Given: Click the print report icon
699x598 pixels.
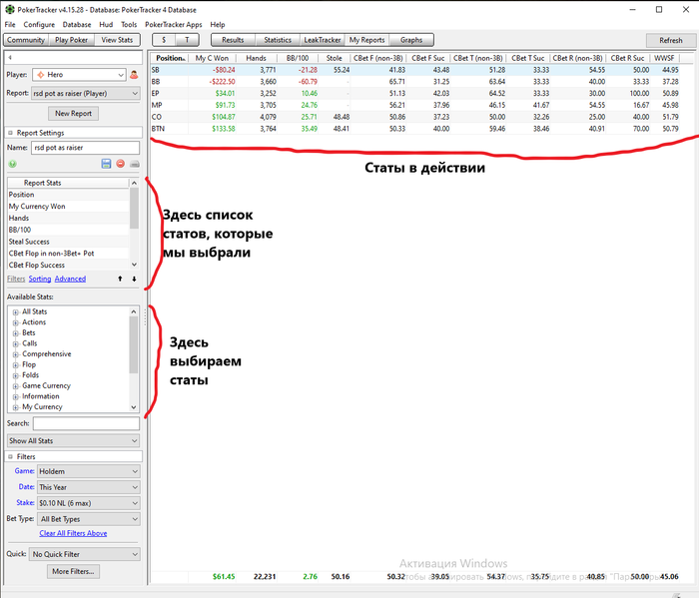Looking at the screenshot, I should (135, 164).
